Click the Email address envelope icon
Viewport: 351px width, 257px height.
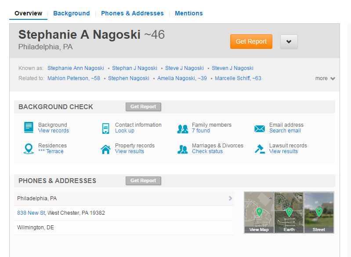[260, 129]
